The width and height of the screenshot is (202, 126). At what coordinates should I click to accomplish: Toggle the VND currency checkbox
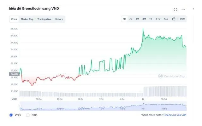pos(11,115)
